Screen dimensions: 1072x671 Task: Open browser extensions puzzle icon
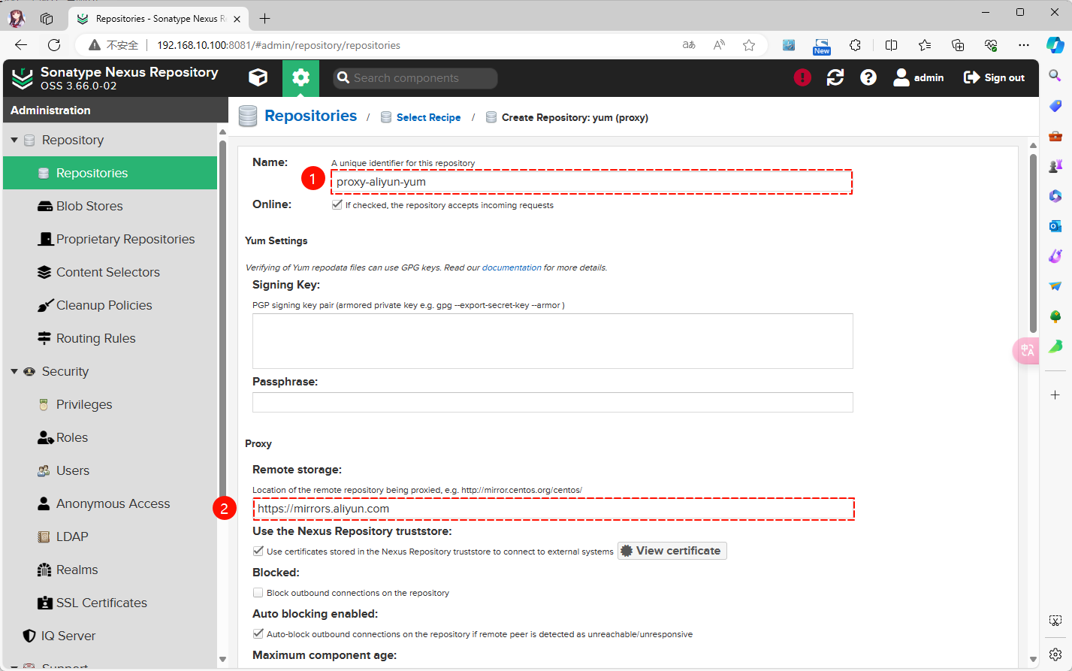tap(855, 45)
